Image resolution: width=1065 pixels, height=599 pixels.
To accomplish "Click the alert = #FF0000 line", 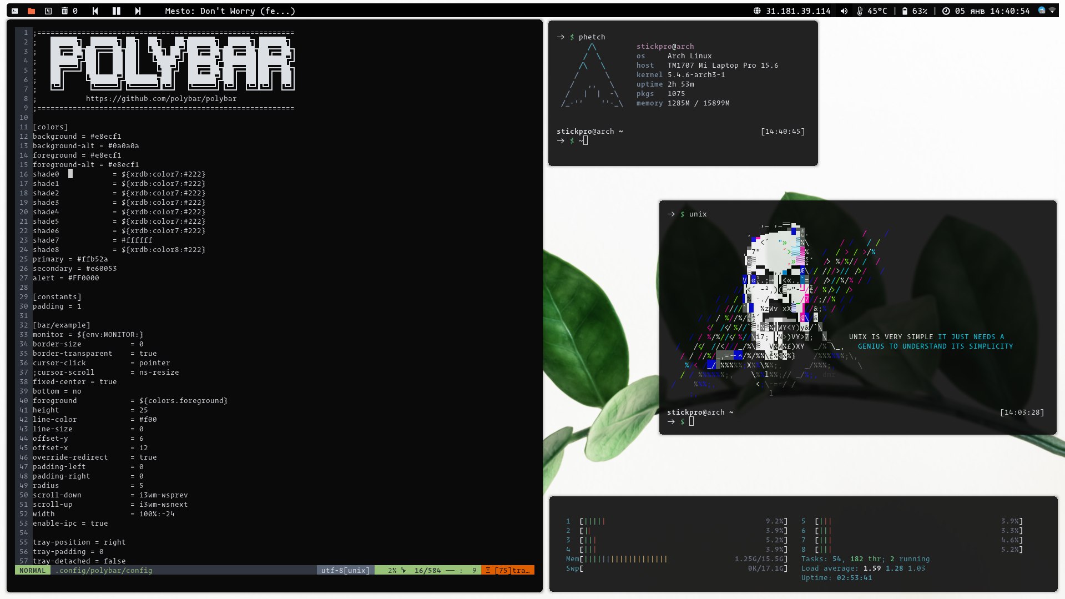I will pos(65,278).
